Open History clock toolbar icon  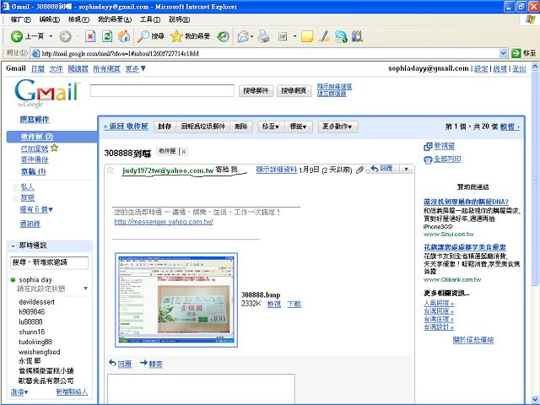click(223, 36)
